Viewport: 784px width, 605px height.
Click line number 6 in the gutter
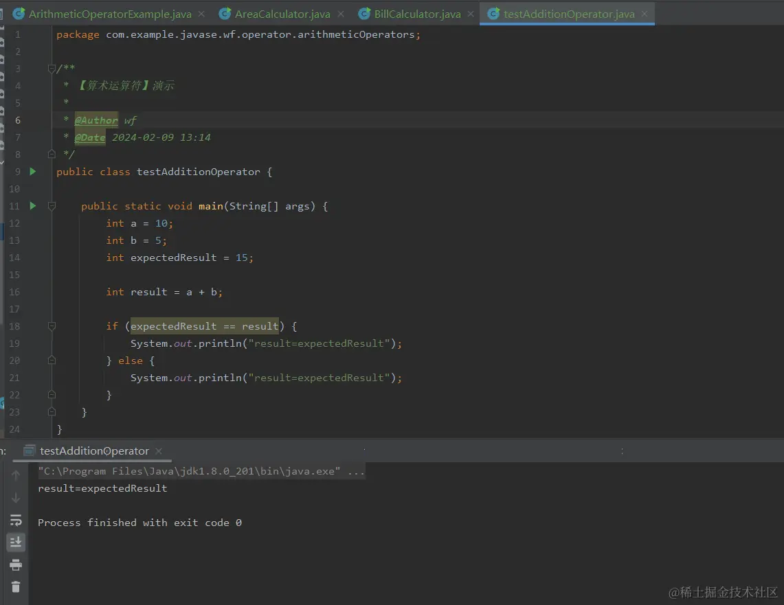pyautogui.click(x=18, y=120)
